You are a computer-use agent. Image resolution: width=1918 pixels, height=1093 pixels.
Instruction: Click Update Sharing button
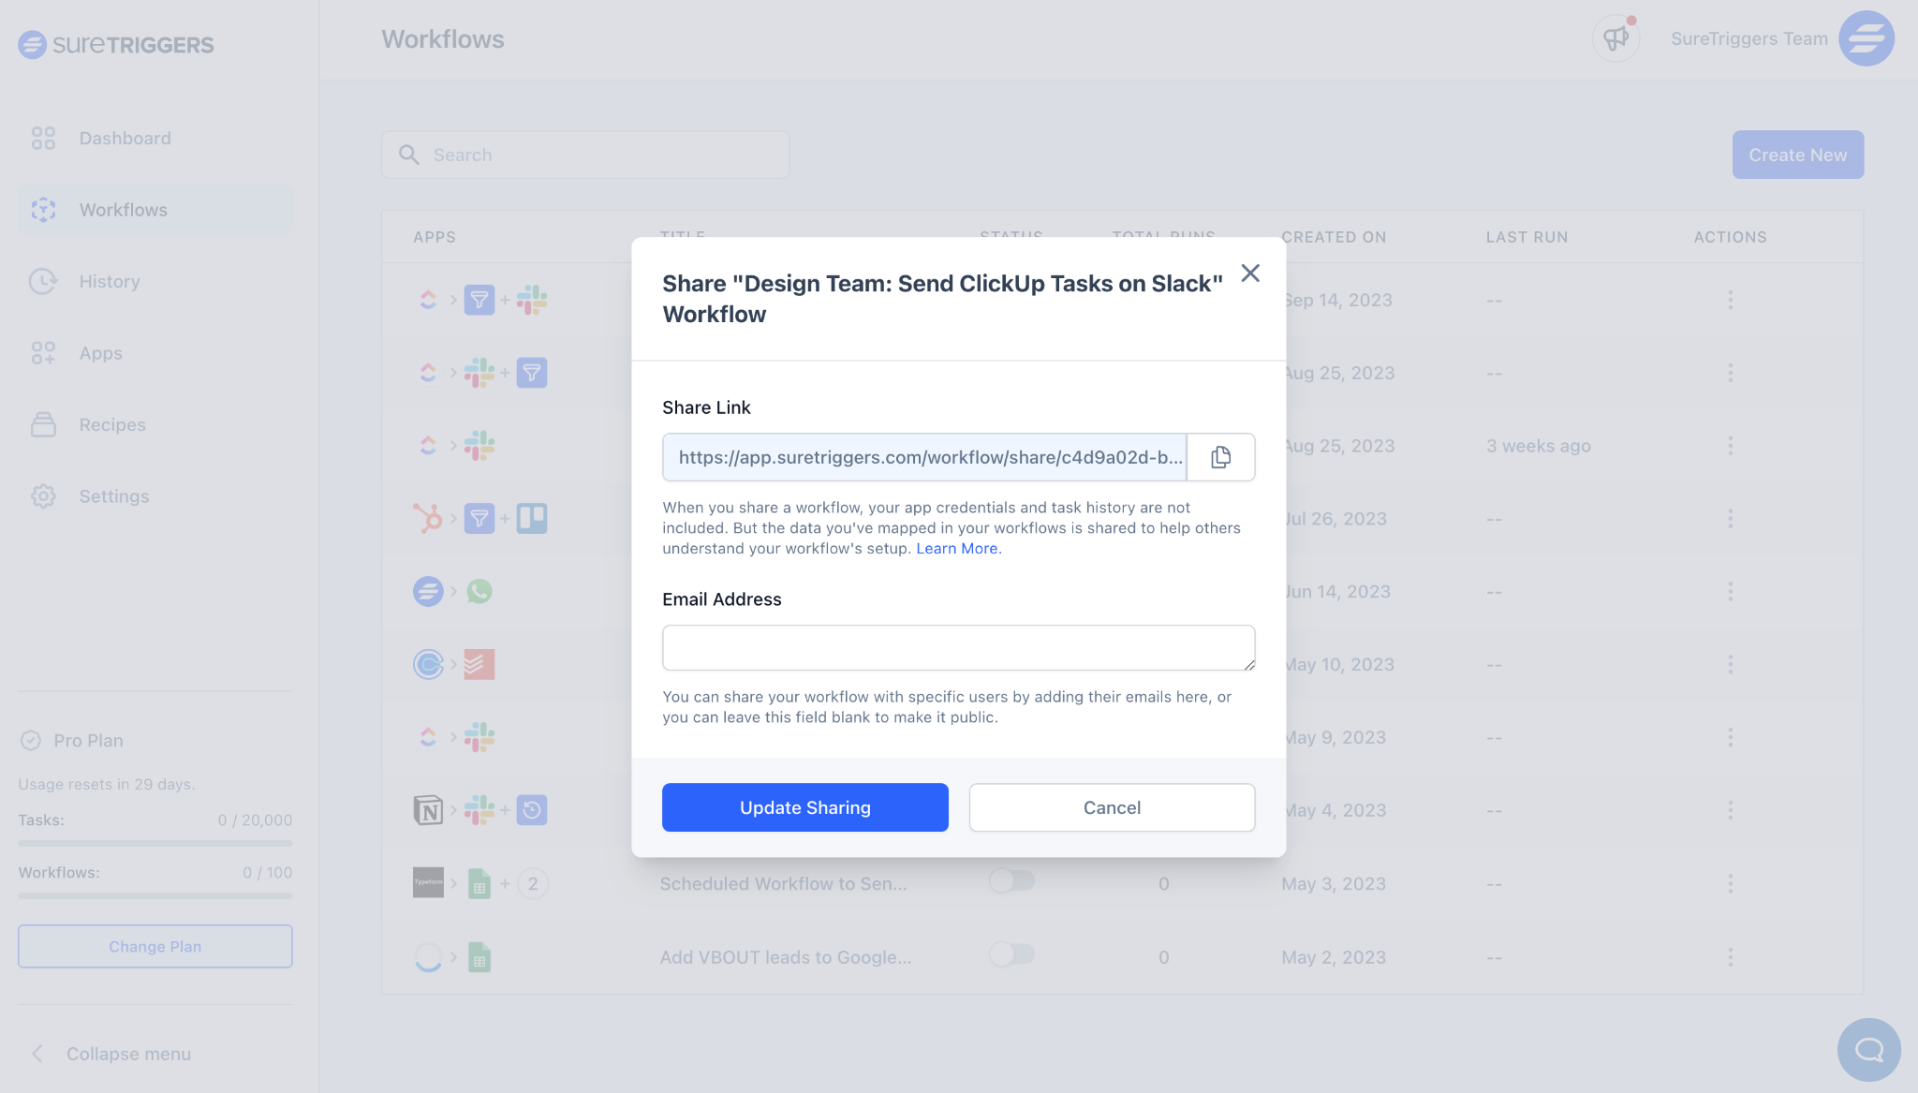tap(804, 805)
